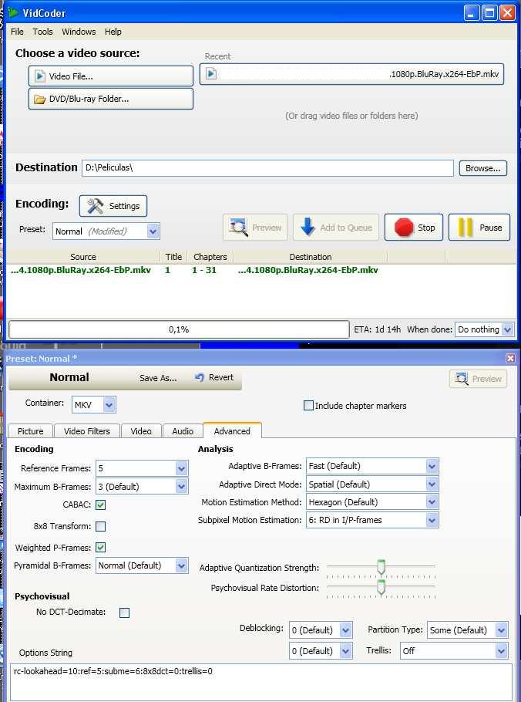Click the red stop sign icon
Screen dimensions: 521x702
(x=403, y=228)
